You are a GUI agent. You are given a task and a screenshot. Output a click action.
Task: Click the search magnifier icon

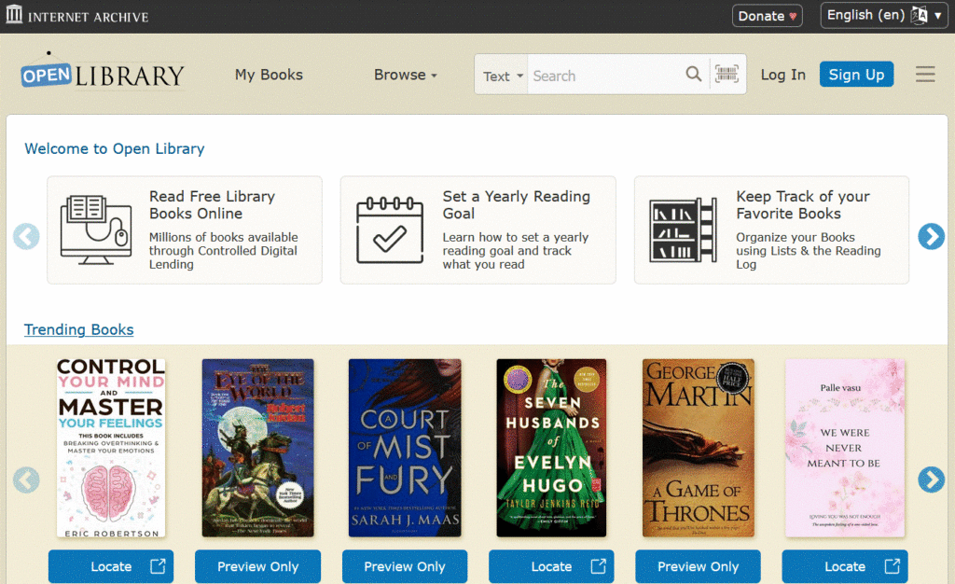click(x=694, y=75)
